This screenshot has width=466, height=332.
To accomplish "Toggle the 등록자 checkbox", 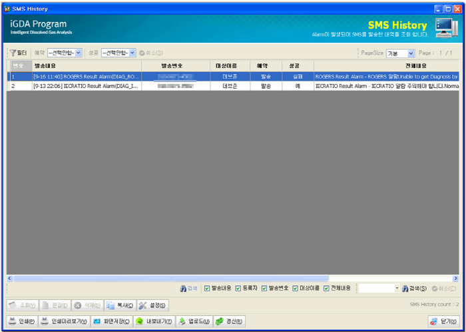I will click(238, 289).
